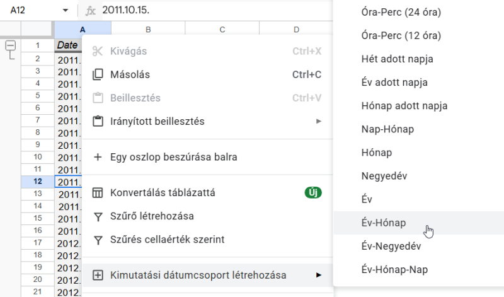This screenshot has height=297, width=504.
Task: Expand the Irányított beillesztés submenu arrow
Action: [x=319, y=121]
